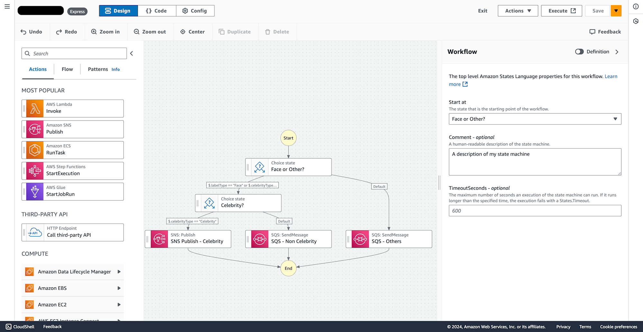Collapse the Workflow inspector panel chevron
This screenshot has height=332, width=643.
(617, 52)
